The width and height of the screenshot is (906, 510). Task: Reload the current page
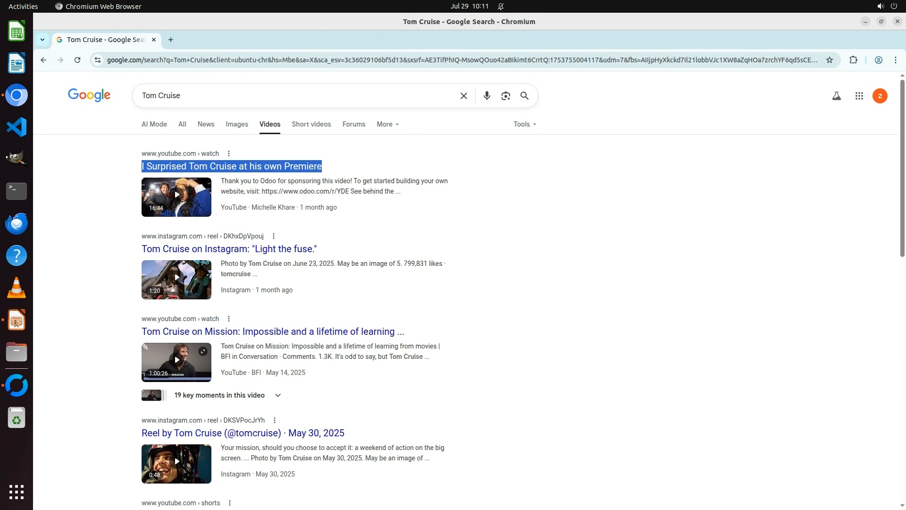[77, 60]
